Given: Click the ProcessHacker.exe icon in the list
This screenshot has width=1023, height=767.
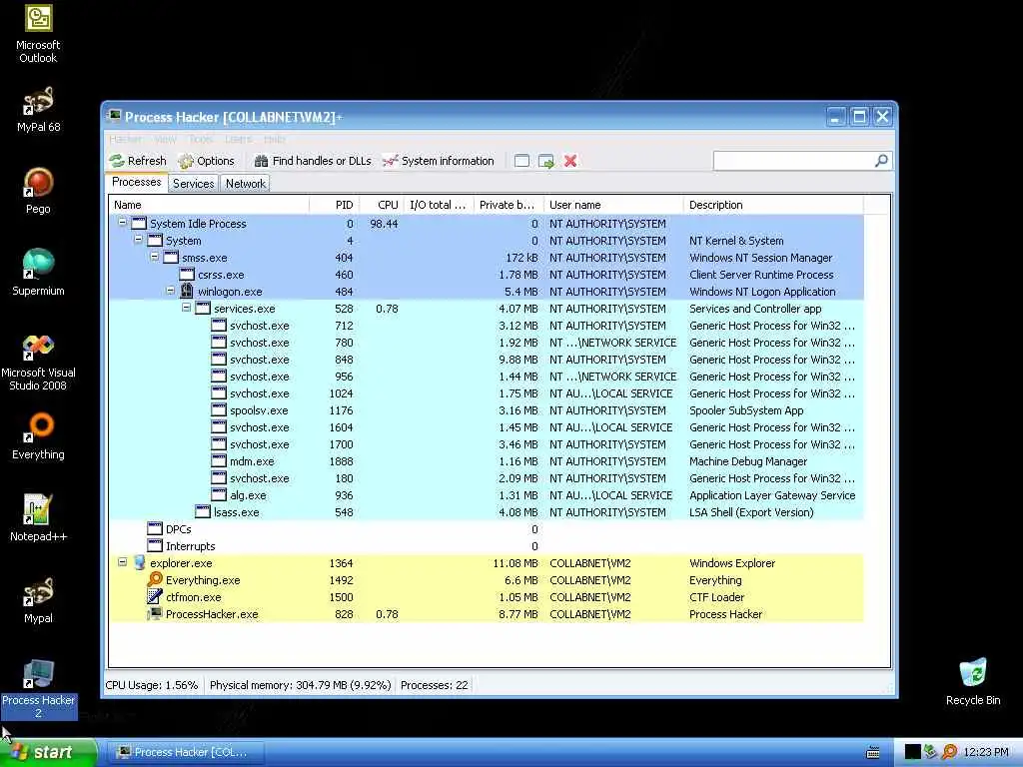Looking at the screenshot, I should 155,614.
